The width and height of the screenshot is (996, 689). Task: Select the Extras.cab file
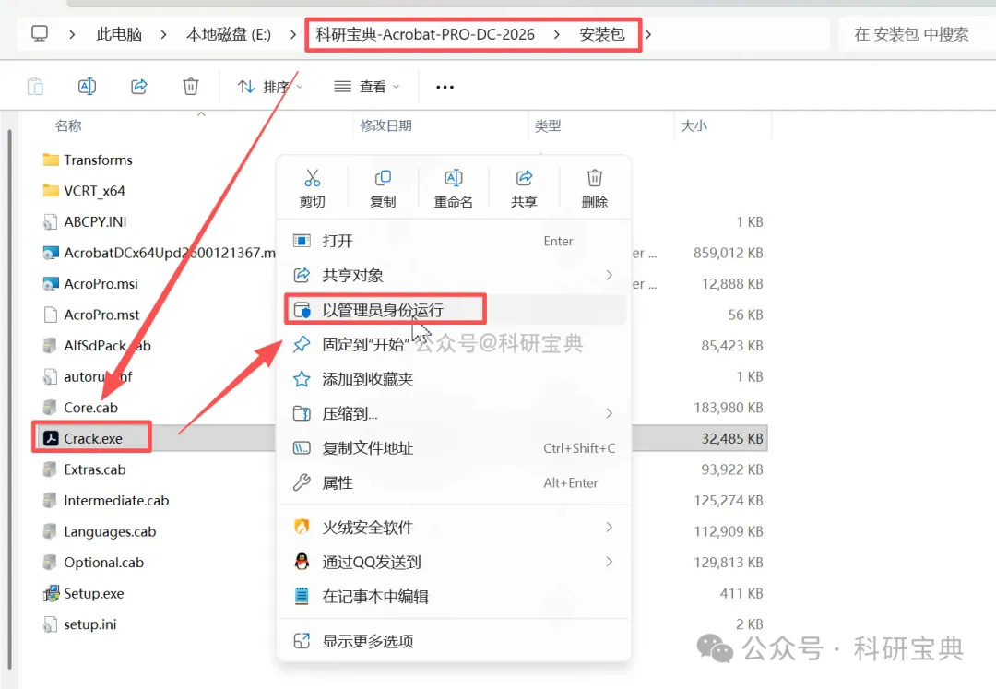[95, 469]
